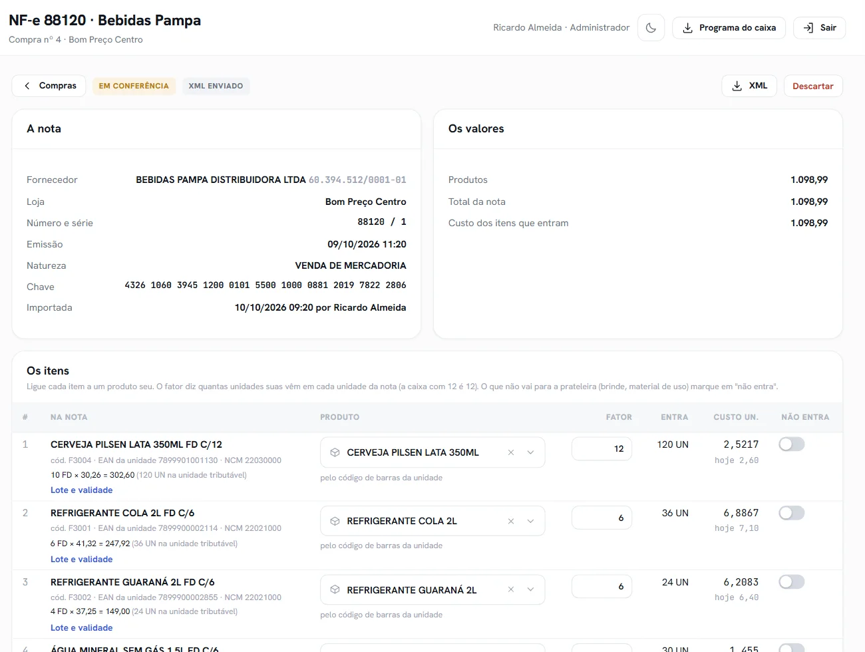This screenshot has height=652, width=865.
Task: Click unit cost 6,8867 value
Action: point(741,513)
